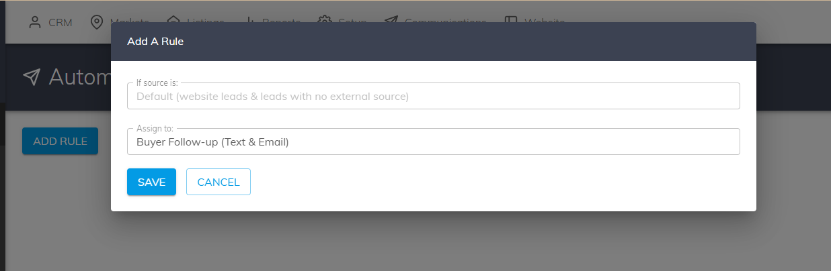Click the Communications paper plane icon

point(391,20)
